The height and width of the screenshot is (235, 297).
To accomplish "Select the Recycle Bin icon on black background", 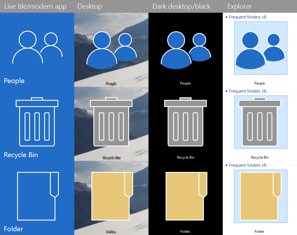I will [x=185, y=122].
